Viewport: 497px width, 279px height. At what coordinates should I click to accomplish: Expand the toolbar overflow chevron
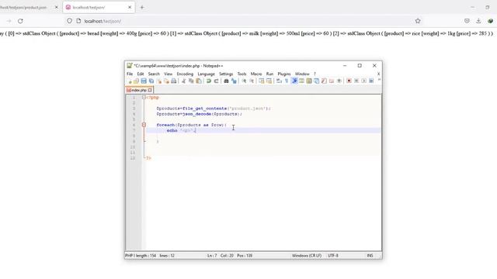(x=379, y=81)
